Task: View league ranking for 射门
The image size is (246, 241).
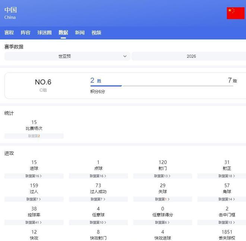Action: (x=163, y=176)
